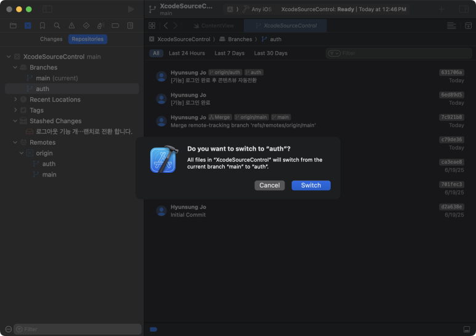Click commit hash 701fec3
The height and width of the screenshot is (336, 476).
451,185
